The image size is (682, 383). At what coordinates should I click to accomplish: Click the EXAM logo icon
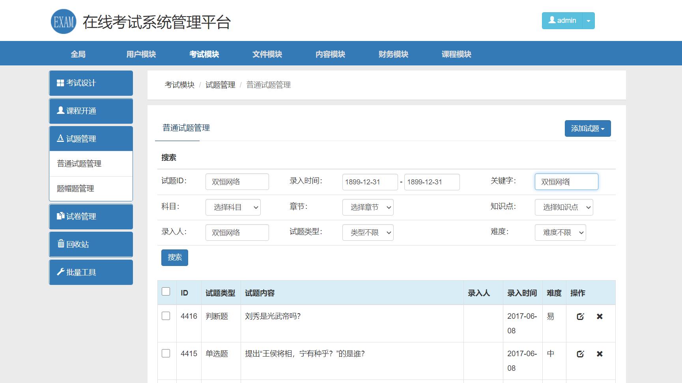[x=63, y=22]
